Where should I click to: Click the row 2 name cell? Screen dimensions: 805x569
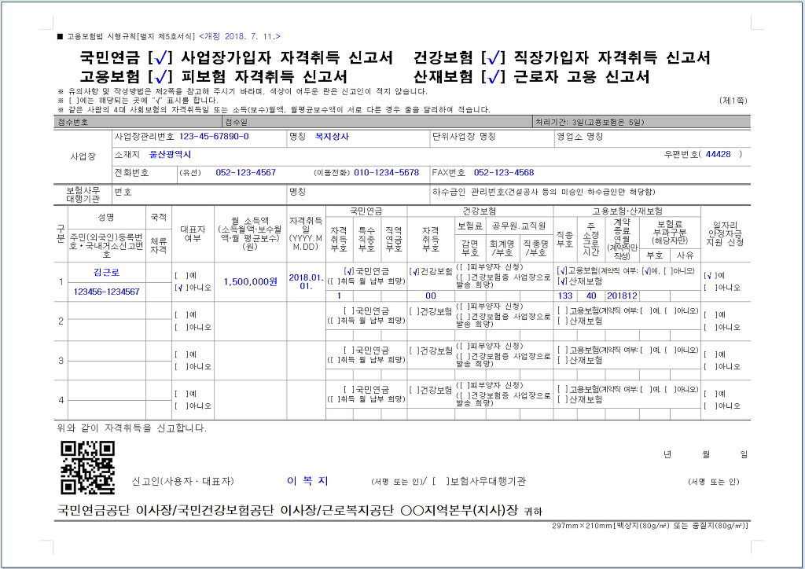[107, 311]
